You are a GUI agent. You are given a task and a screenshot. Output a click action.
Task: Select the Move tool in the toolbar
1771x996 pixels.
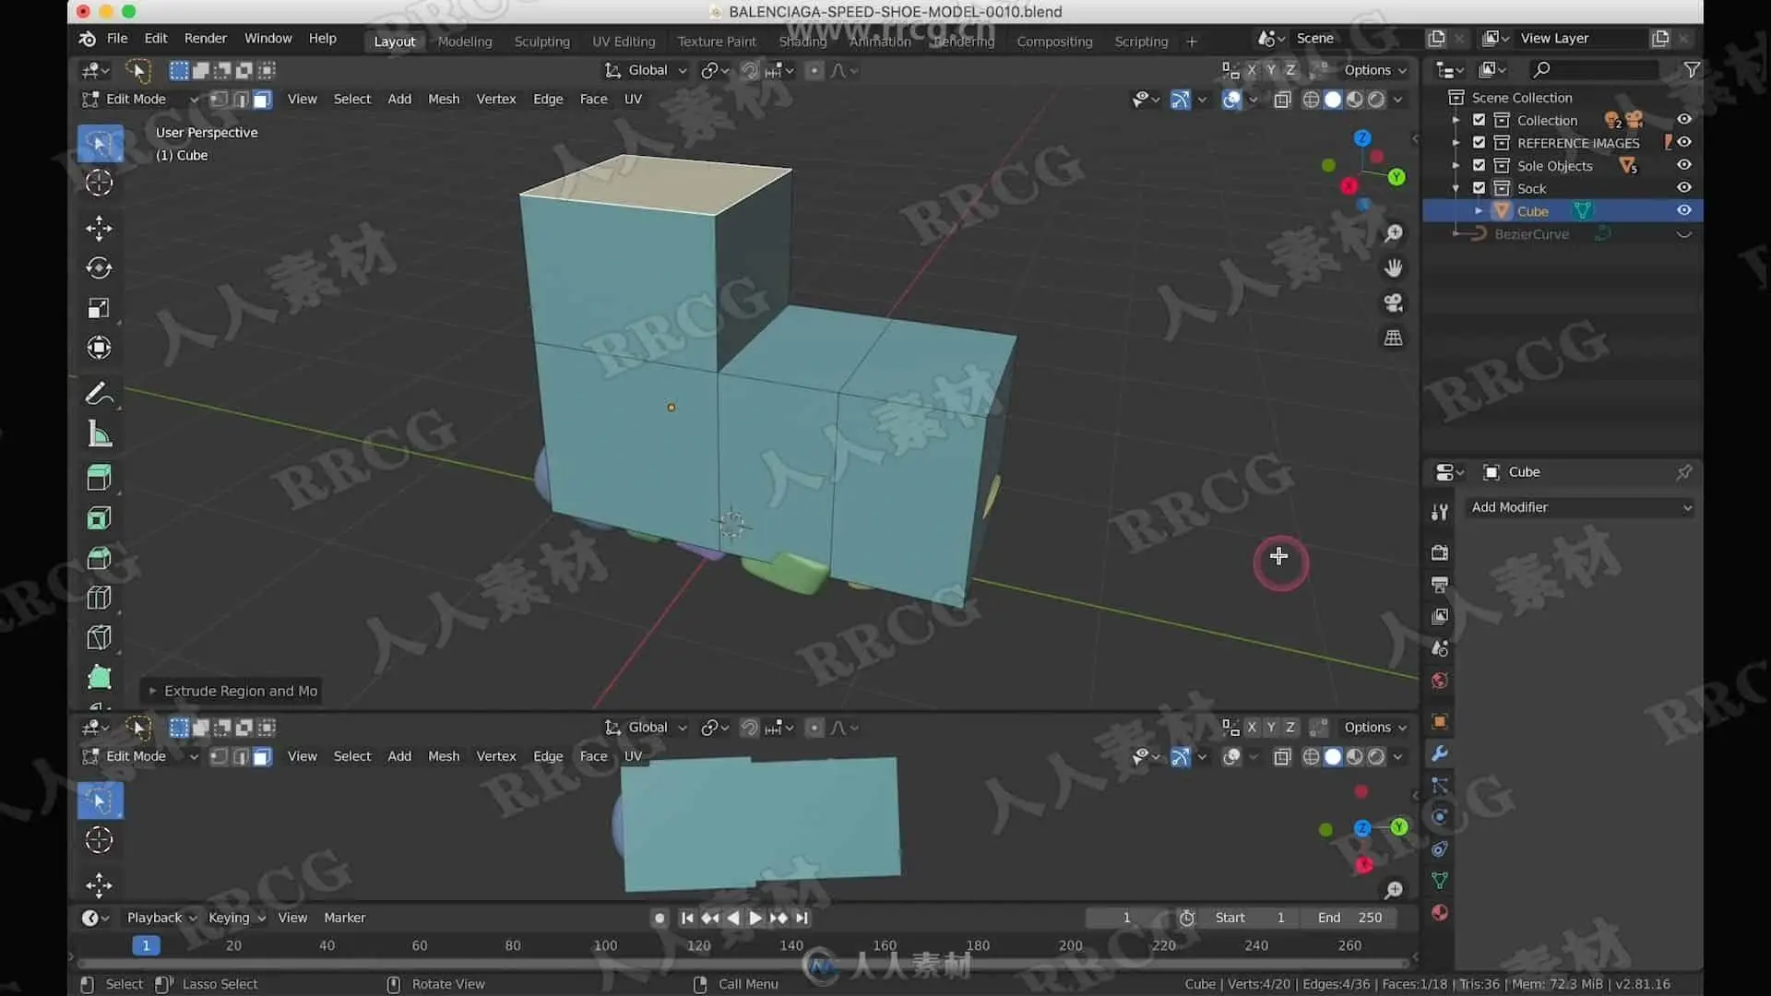coord(99,228)
